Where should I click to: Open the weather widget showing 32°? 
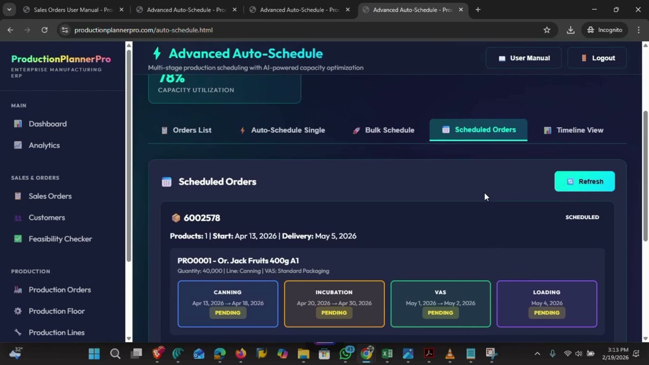(15, 353)
